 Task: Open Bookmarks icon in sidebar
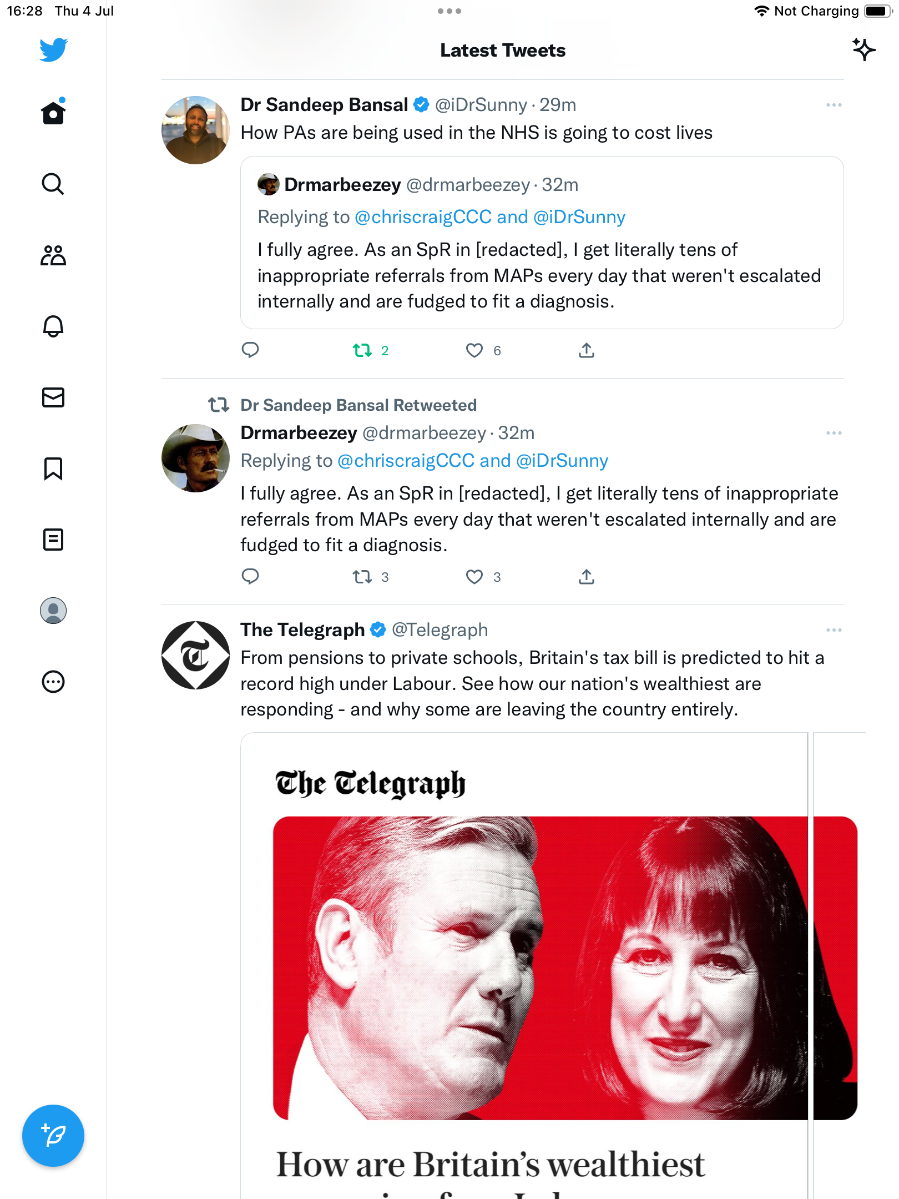click(x=53, y=468)
